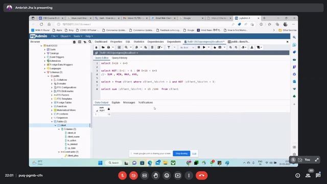Expand the Event Triggers tree node
Viewport: 327px width, 184px height.
coord(44,57)
